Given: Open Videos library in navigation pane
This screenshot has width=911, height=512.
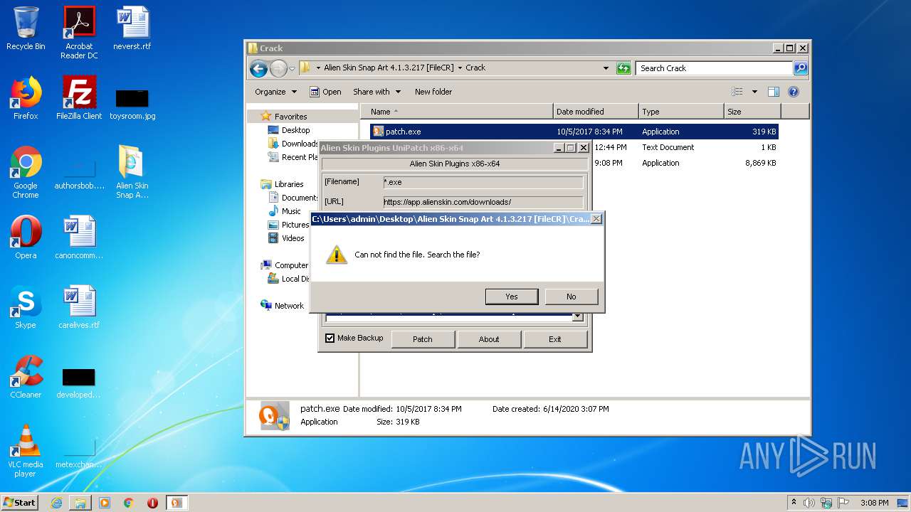Looking at the screenshot, I should click(293, 238).
